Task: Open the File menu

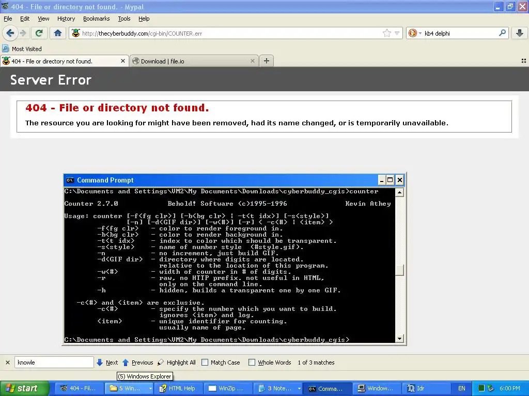Action: coord(8,19)
